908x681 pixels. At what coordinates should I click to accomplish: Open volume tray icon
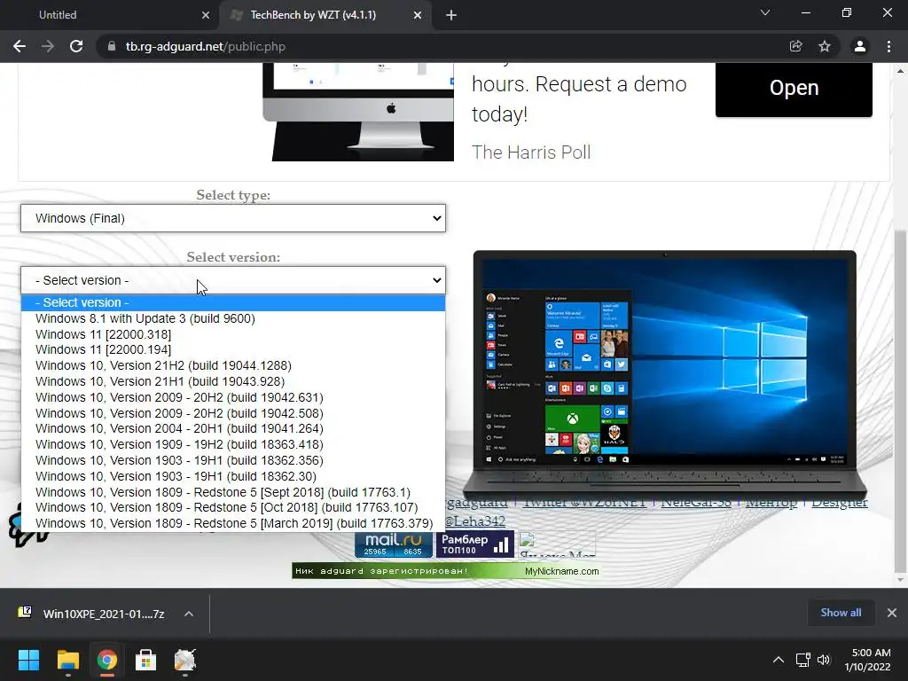pos(824,660)
